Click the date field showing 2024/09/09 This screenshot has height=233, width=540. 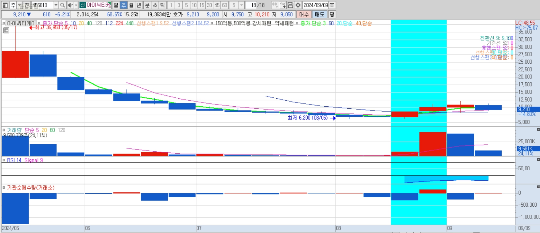pos(316,5)
